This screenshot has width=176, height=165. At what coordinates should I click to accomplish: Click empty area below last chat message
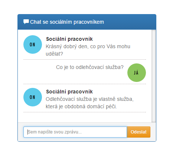tap(85, 118)
